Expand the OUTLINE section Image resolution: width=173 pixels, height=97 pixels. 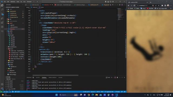click(8, 77)
